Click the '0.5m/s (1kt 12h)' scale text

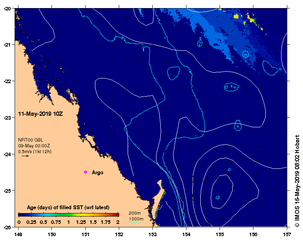35,152
